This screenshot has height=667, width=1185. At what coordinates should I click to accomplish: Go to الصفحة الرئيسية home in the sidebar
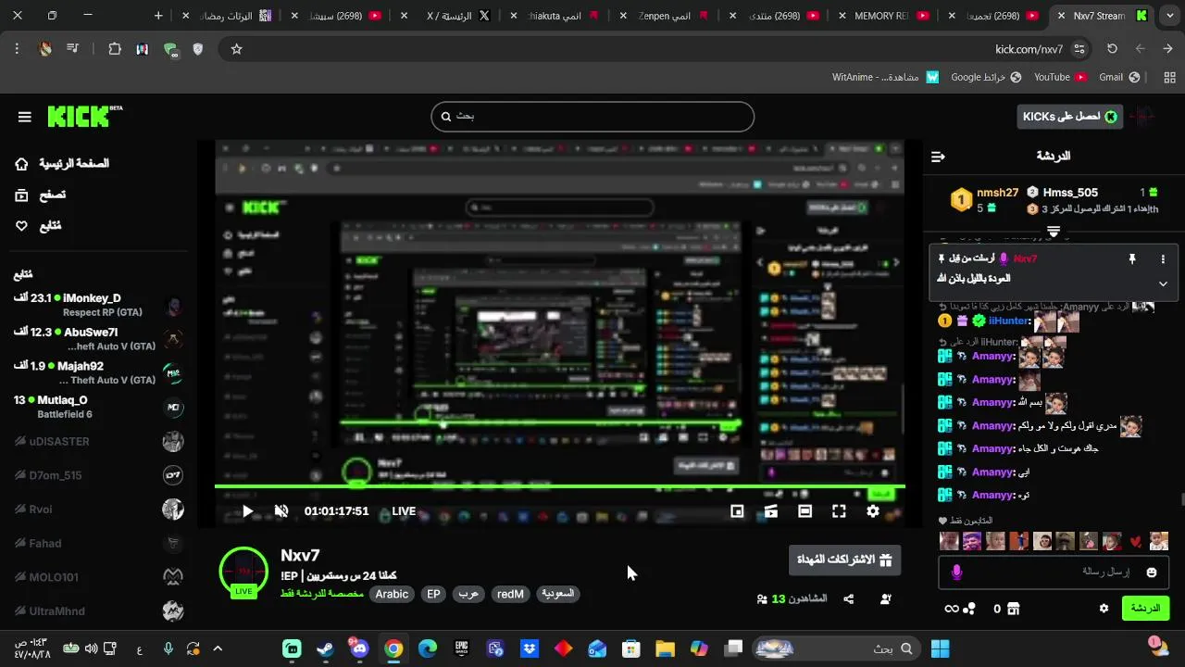point(63,164)
